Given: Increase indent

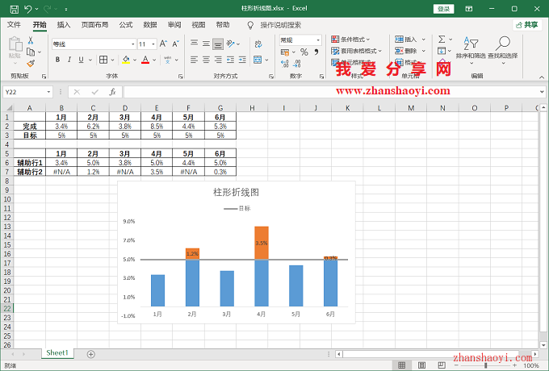Looking at the screenshot, I should click(x=242, y=60).
